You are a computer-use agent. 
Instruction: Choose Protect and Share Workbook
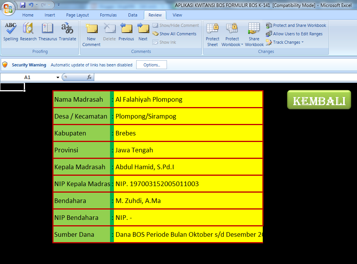point(296,25)
